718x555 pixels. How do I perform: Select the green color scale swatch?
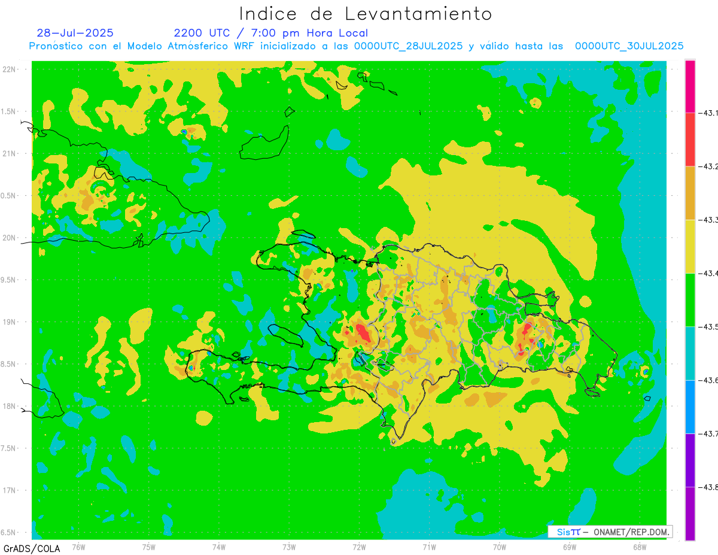[x=690, y=299]
